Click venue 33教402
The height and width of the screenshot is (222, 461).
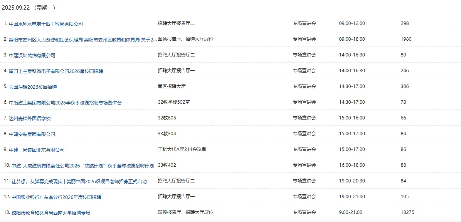click(x=167, y=165)
